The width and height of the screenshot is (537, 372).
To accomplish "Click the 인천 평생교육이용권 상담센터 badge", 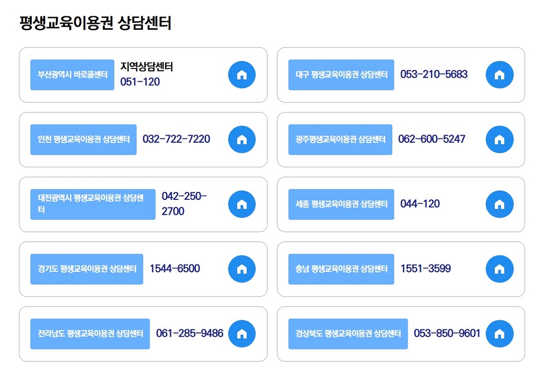I will (83, 139).
